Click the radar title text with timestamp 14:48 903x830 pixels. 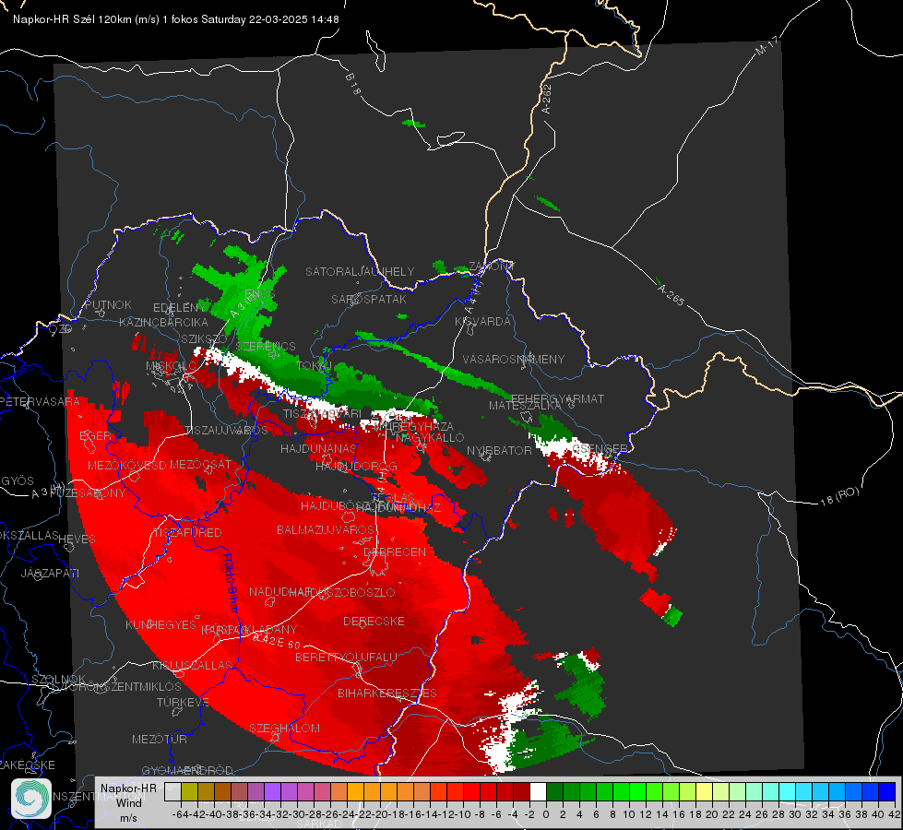click(x=176, y=19)
